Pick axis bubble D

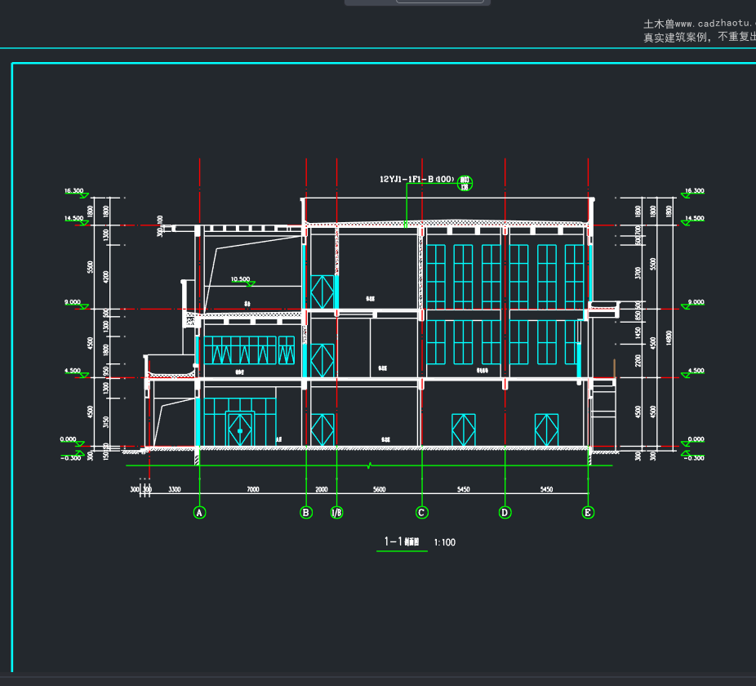tap(505, 512)
